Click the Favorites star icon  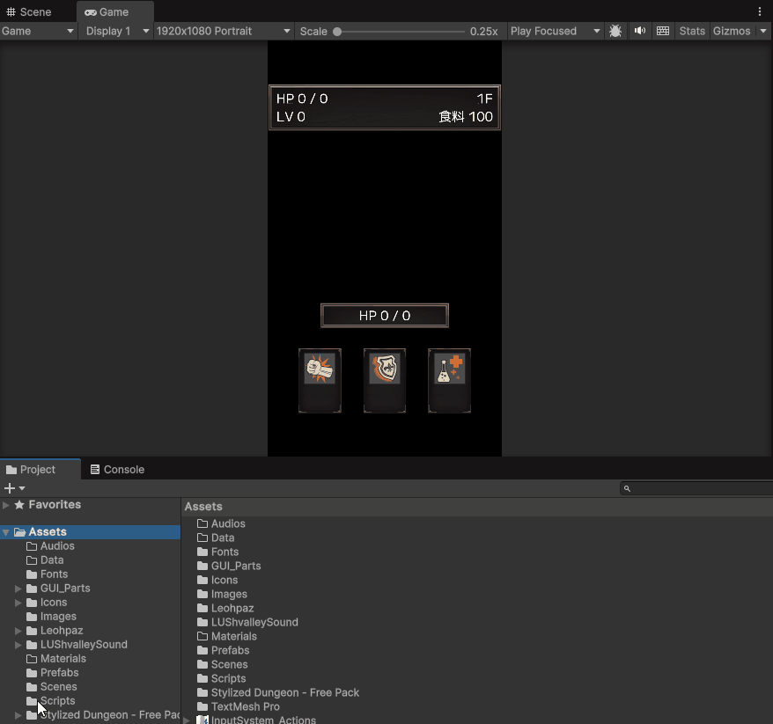19,505
